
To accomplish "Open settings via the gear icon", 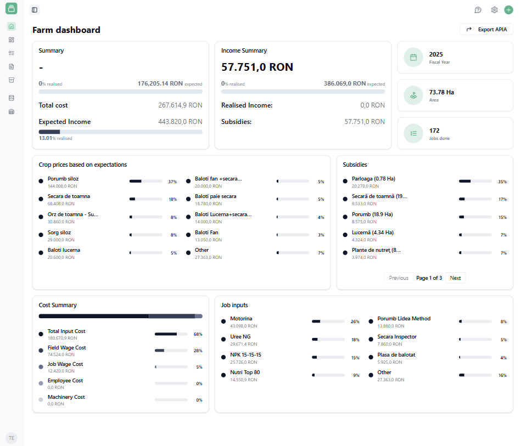I will (x=494, y=10).
